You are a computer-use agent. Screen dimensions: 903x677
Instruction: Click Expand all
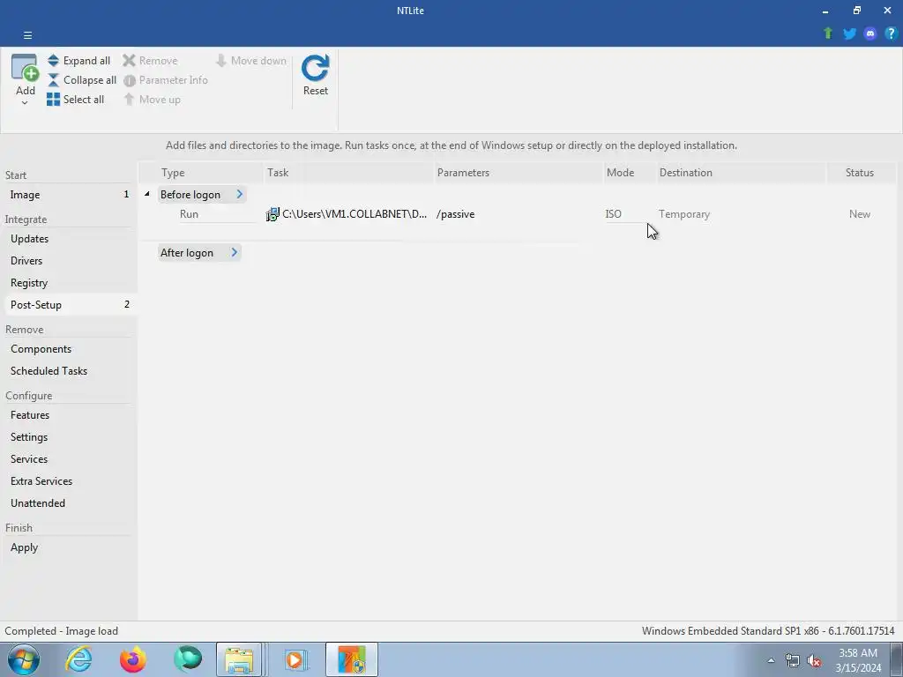coord(78,61)
